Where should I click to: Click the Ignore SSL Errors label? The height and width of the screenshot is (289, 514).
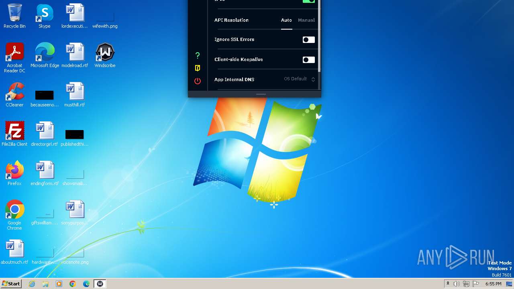[234, 39]
